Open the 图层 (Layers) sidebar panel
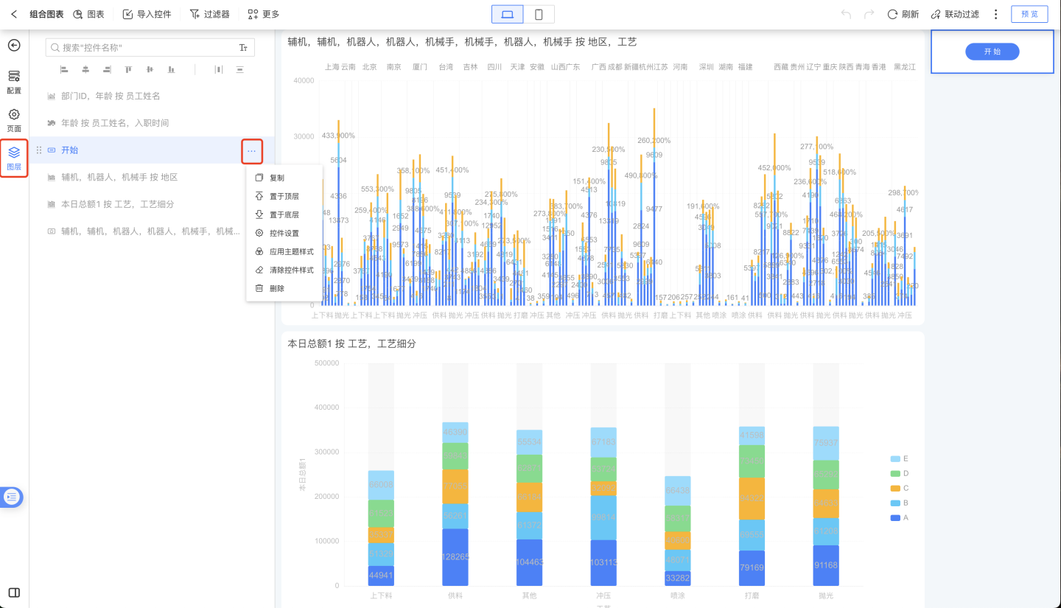The image size is (1061, 608). 14,158
